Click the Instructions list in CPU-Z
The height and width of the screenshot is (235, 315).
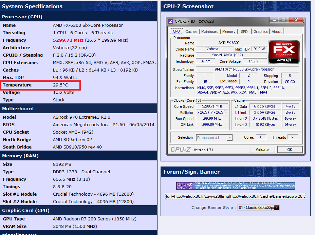pos(247,90)
